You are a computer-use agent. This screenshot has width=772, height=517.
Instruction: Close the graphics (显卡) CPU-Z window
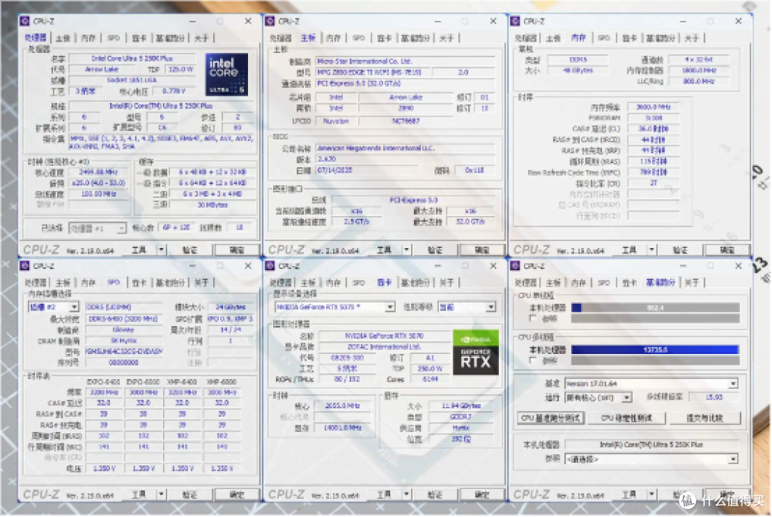click(x=493, y=266)
